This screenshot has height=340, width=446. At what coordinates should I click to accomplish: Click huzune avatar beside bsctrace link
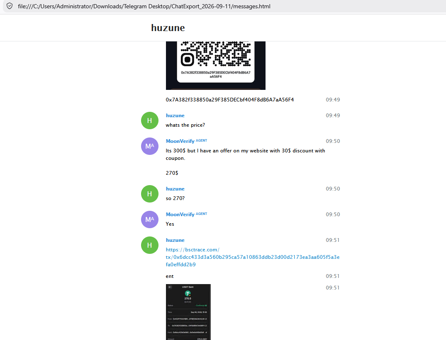tap(150, 245)
